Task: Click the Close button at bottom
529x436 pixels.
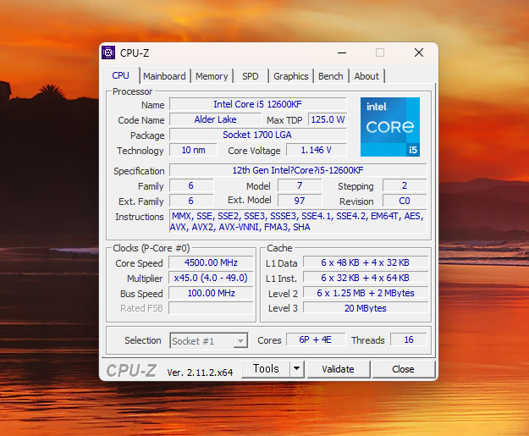Action: (403, 369)
